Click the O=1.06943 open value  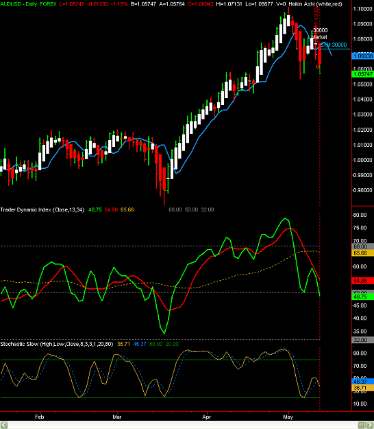pos(201,4)
